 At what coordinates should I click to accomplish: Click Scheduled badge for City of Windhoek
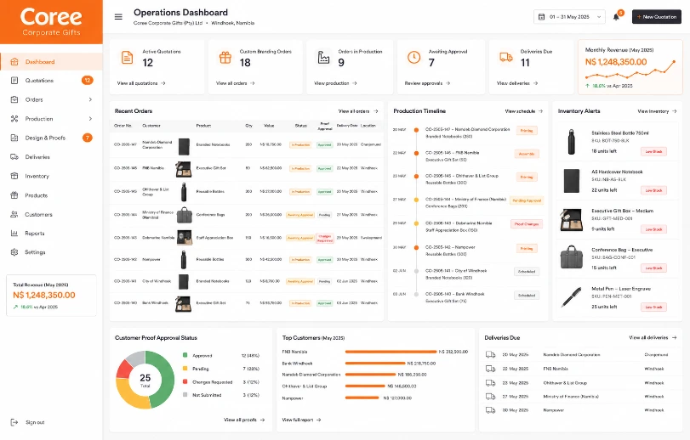527,271
